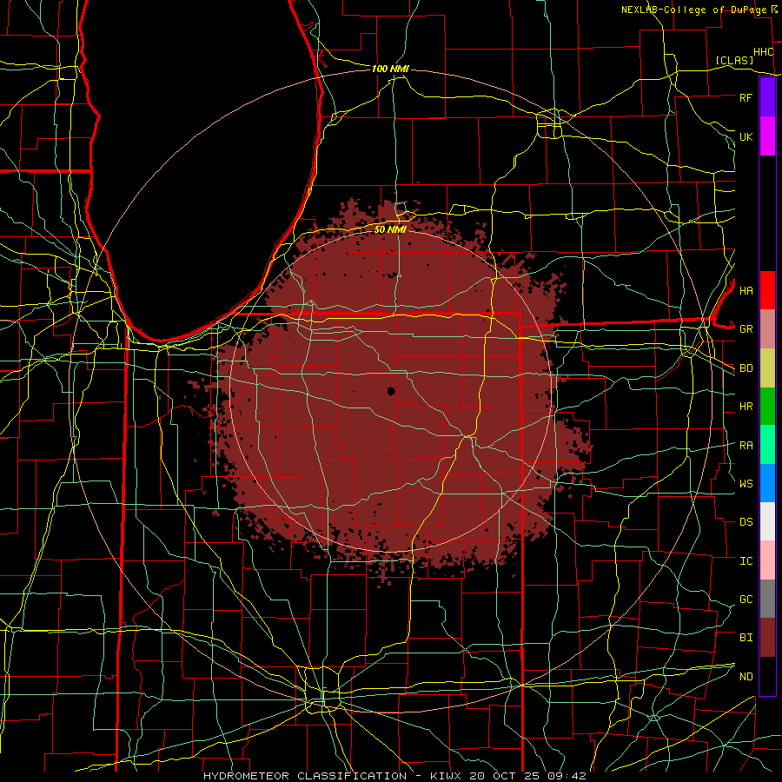This screenshot has width=782, height=782.
Task: Click the DS white legend swatch
Action: 767,521
